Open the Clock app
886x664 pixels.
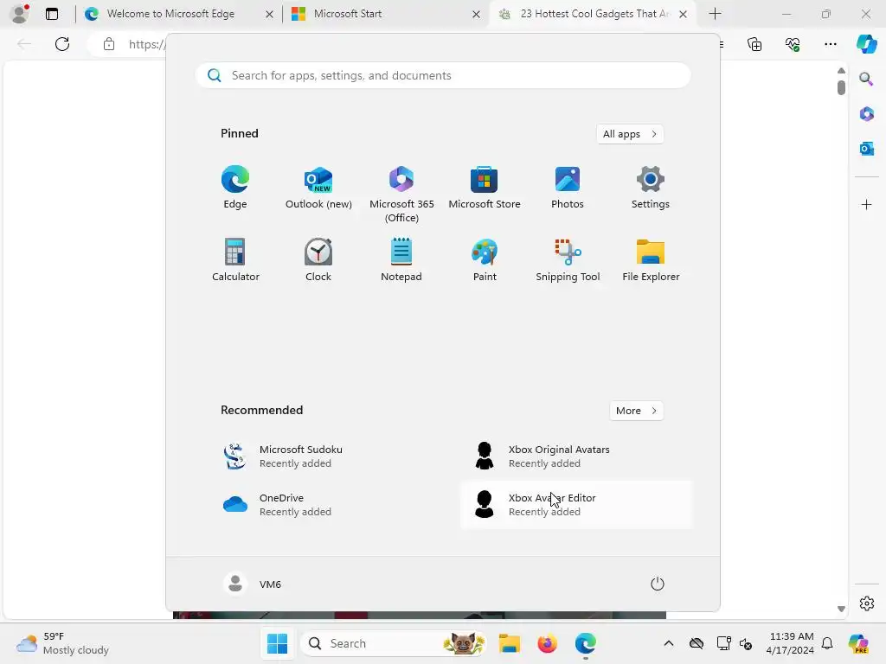[318, 260]
